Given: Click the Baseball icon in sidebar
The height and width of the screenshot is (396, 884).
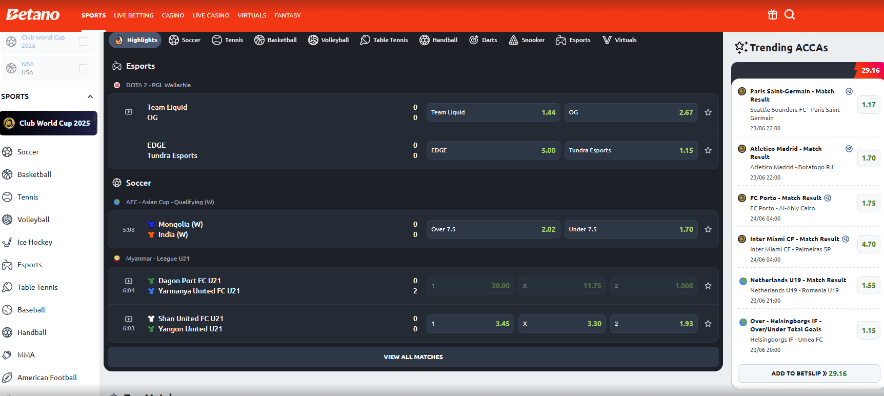Looking at the screenshot, I should pyautogui.click(x=7, y=310).
